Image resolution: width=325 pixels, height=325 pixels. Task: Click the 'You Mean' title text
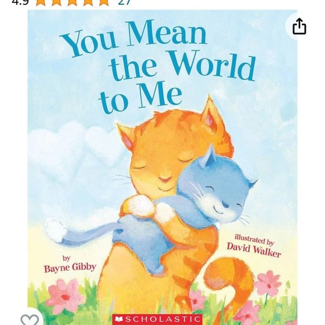(134, 38)
